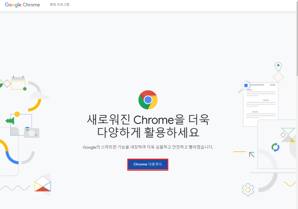Click the large Chrome logo icon
This screenshot has height=209, width=298.
tap(148, 100)
